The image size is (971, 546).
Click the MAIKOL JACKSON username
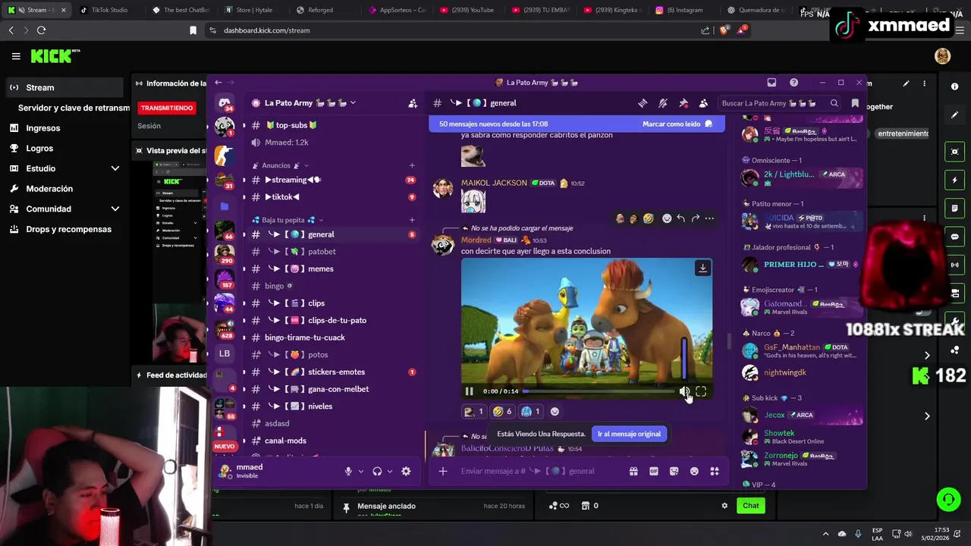pyautogui.click(x=494, y=183)
